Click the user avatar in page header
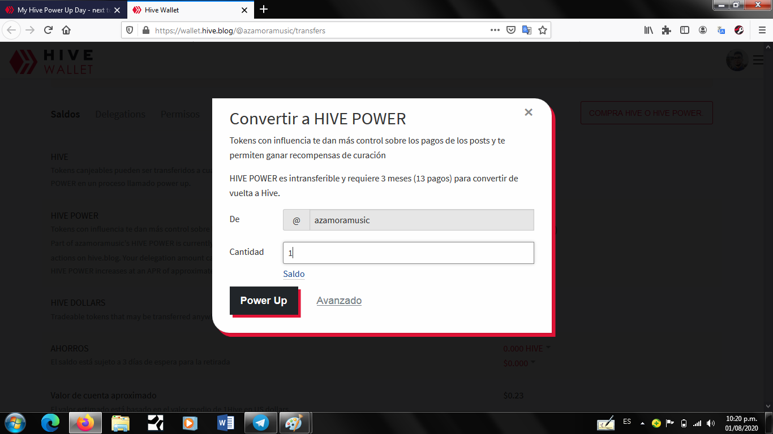 tap(737, 60)
